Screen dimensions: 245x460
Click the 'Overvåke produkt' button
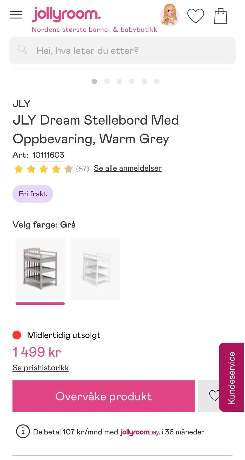click(x=104, y=396)
